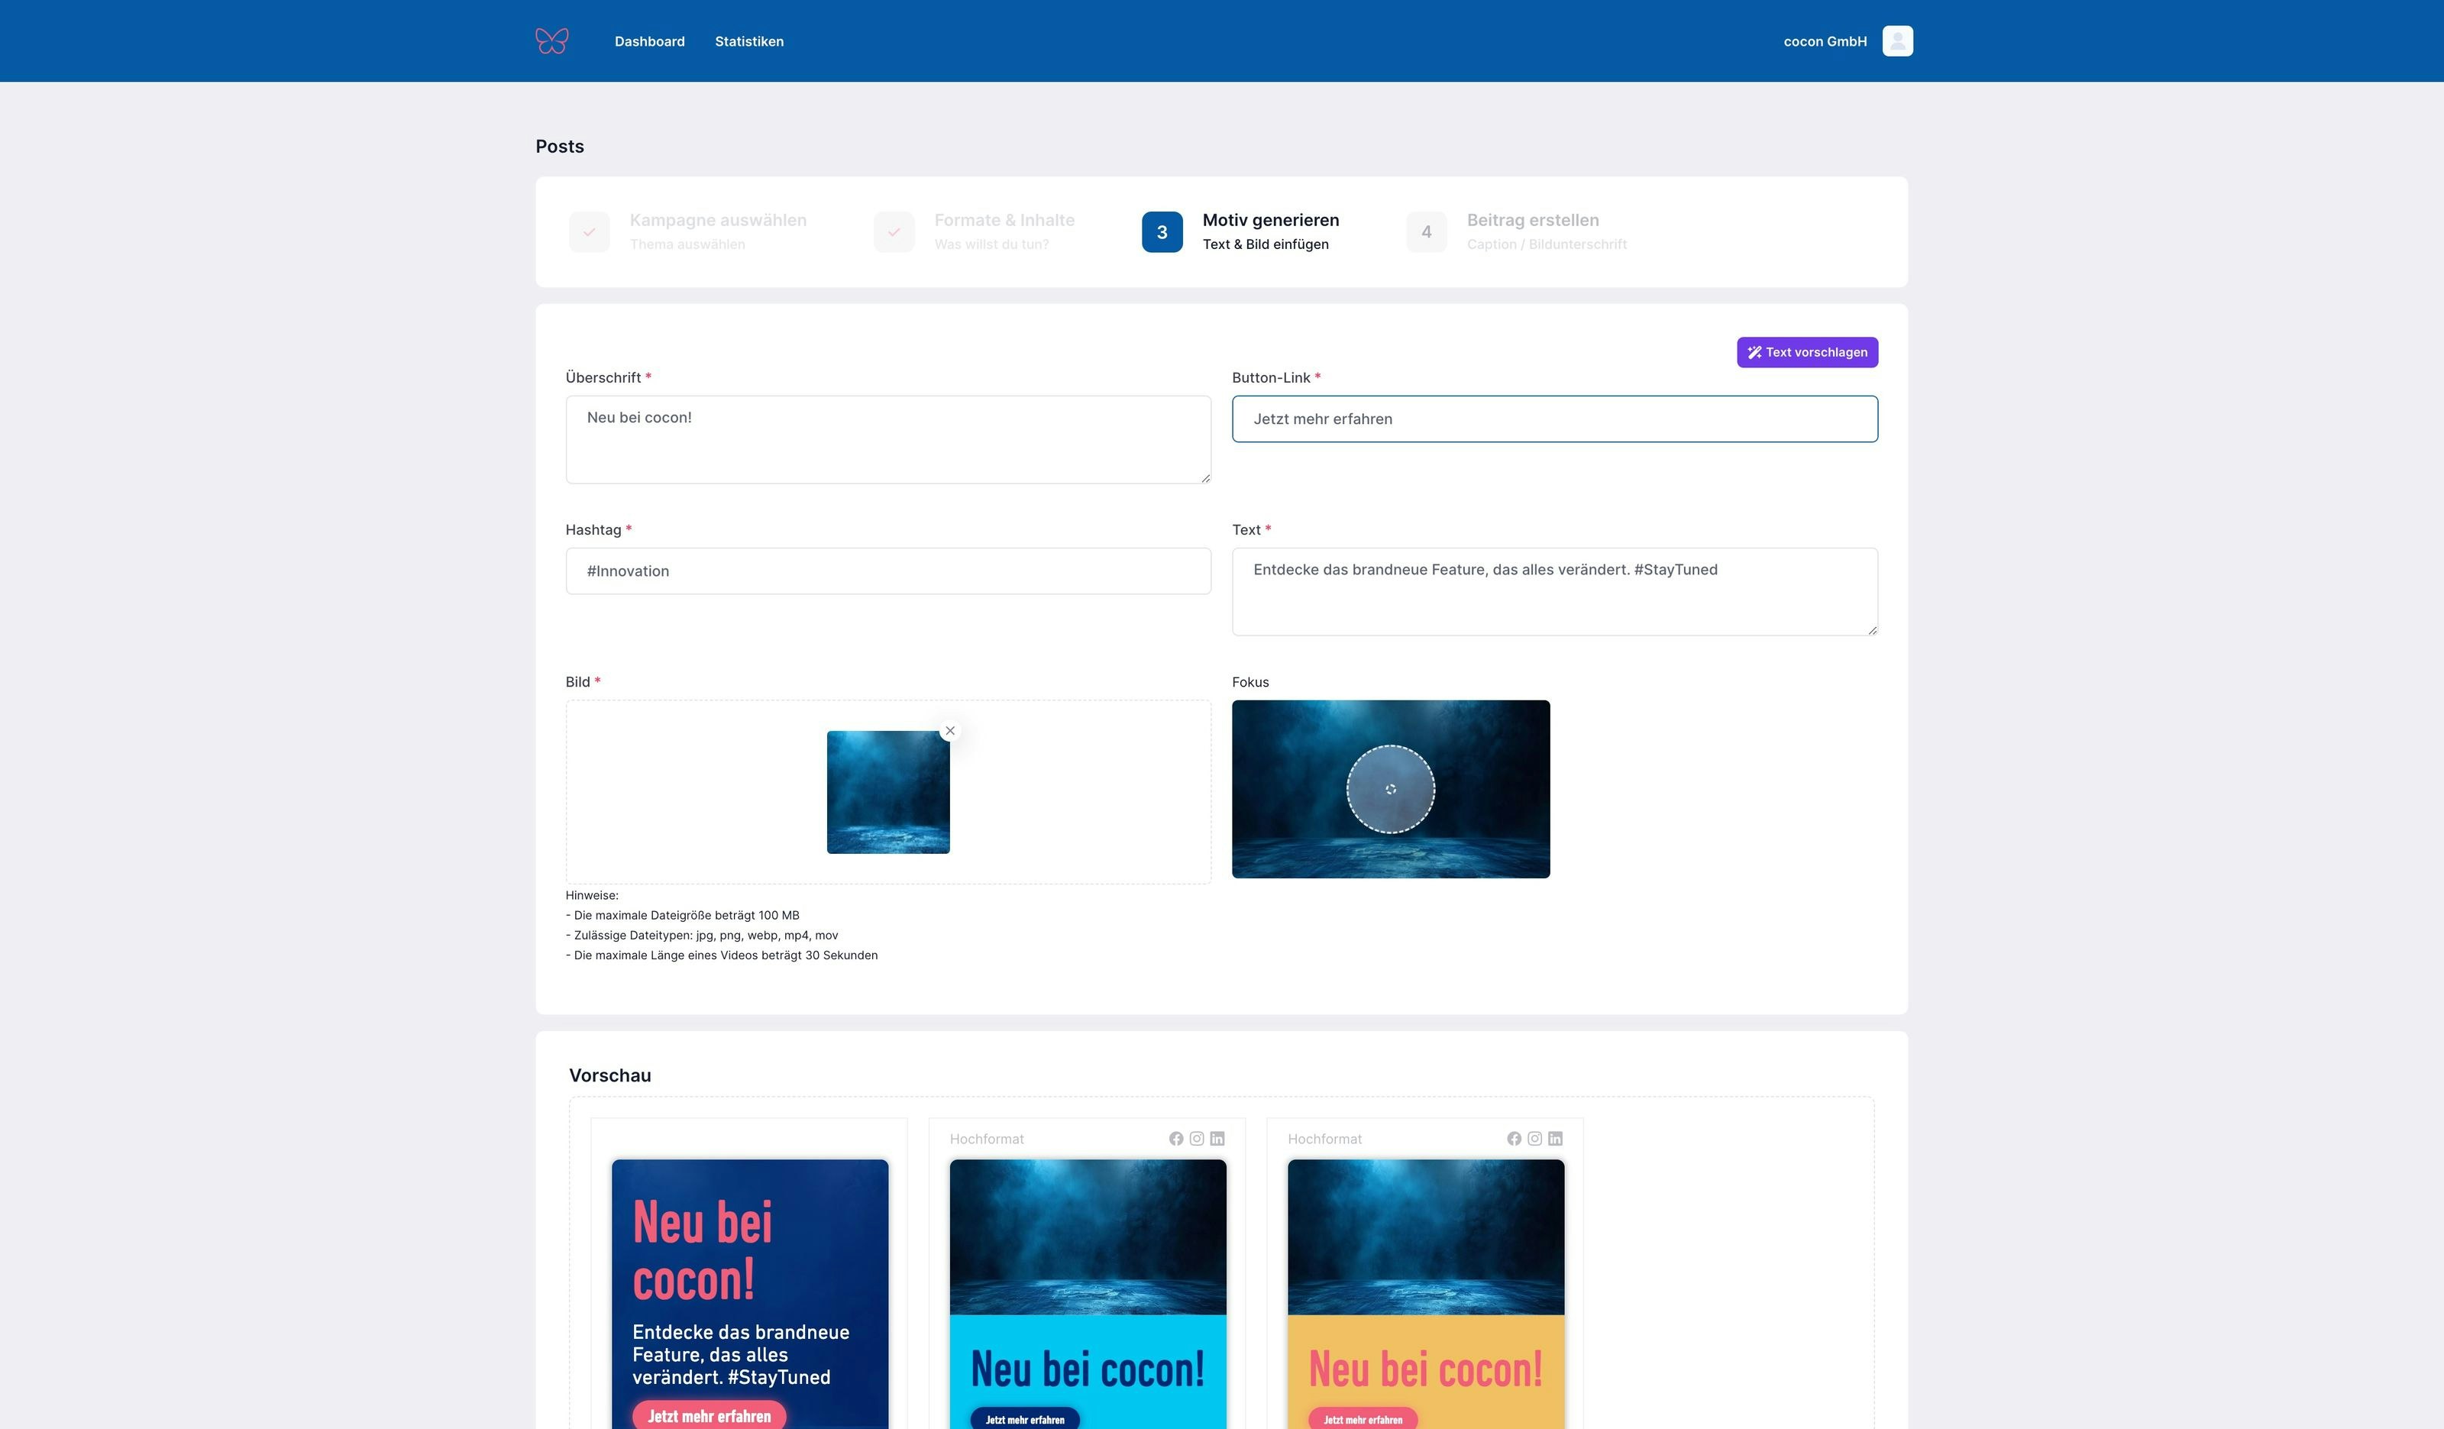
Task: Click LinkedIn icon on yellow preview card
Action: pos(1556,1139)
